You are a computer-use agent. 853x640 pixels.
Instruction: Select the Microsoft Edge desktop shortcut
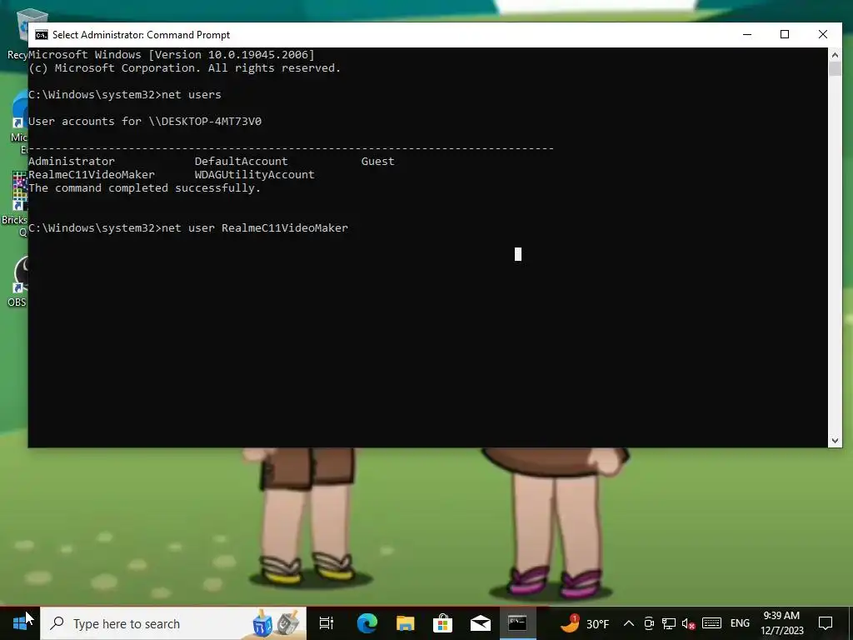click(x=20, y=122)
